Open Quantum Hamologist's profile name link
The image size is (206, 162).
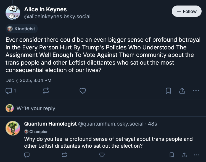tap(50, 124)
